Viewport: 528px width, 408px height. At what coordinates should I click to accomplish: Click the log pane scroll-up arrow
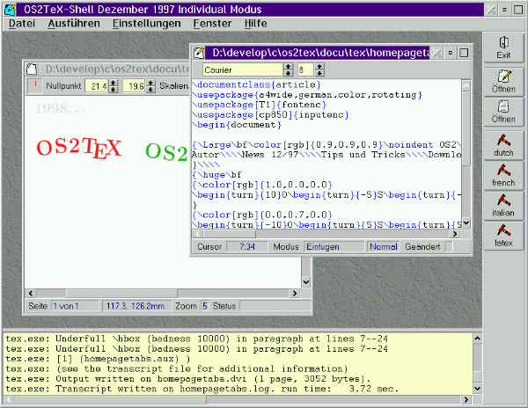coord(477,339)
